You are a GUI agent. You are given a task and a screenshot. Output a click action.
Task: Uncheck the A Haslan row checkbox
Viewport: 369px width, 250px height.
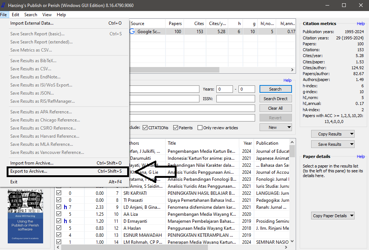(x=59, y=228)
